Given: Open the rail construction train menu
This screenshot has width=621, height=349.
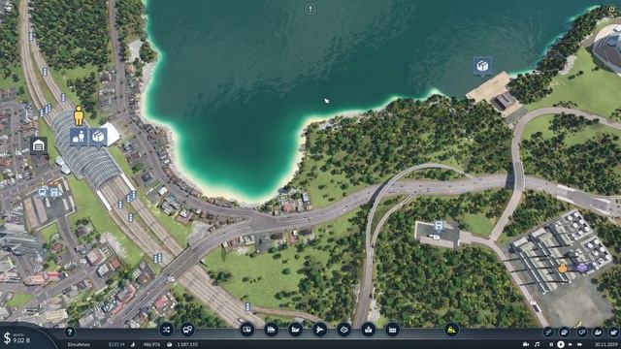Looking at the screenshot, I should (x=271, y=330).
